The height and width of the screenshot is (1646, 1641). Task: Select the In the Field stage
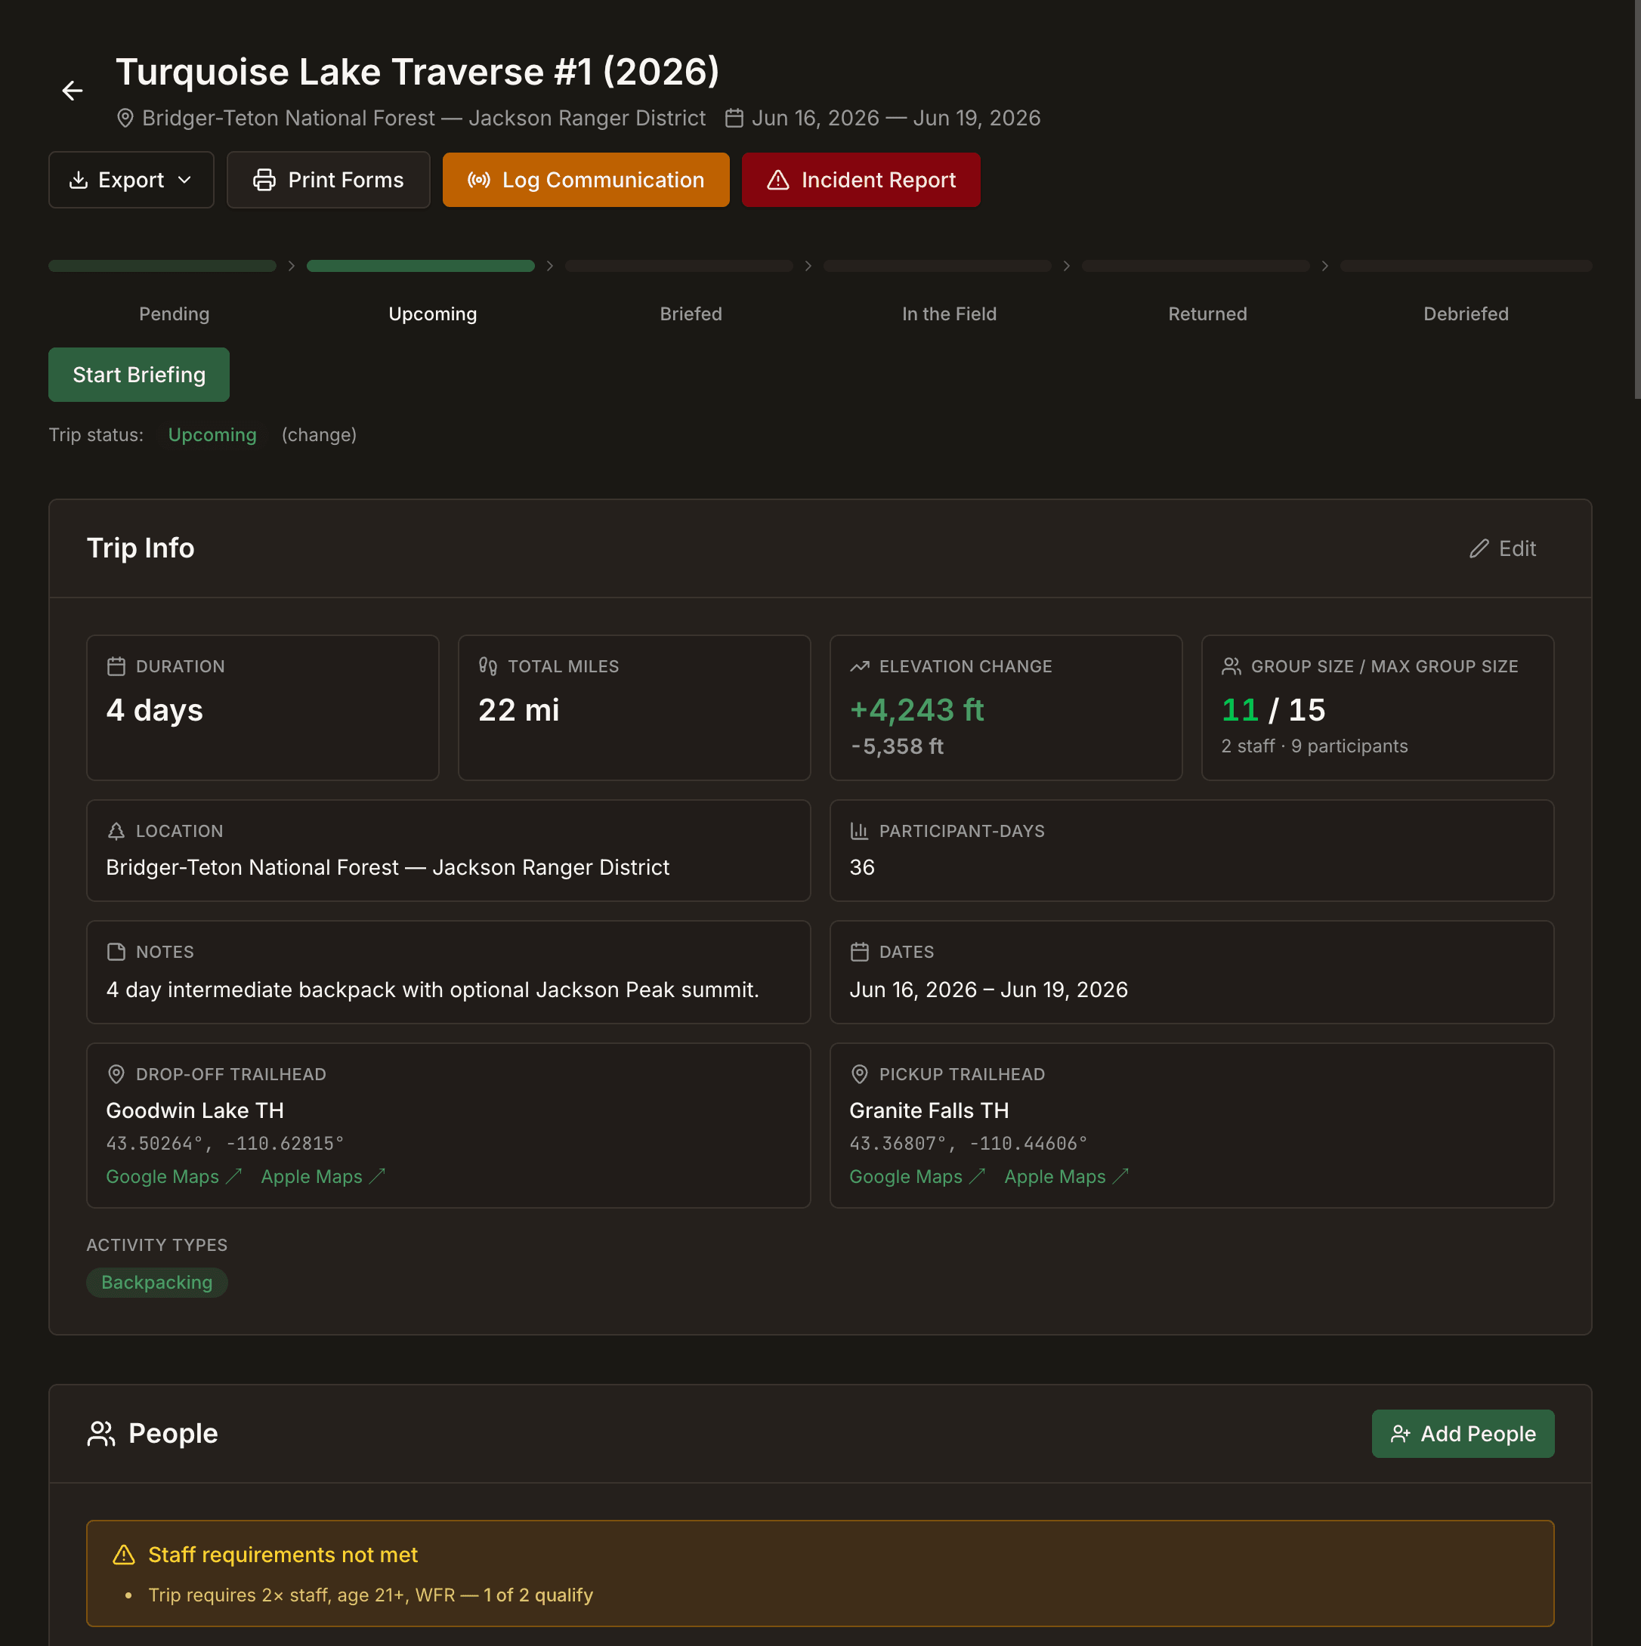tap(949, 313)
